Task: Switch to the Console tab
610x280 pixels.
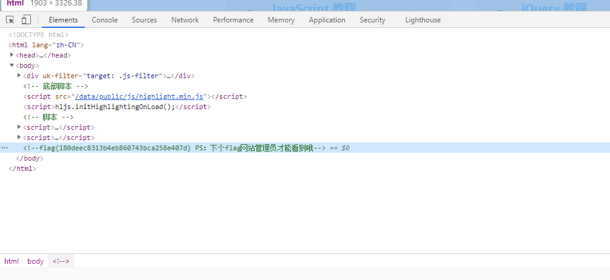Action: (105, 20)
